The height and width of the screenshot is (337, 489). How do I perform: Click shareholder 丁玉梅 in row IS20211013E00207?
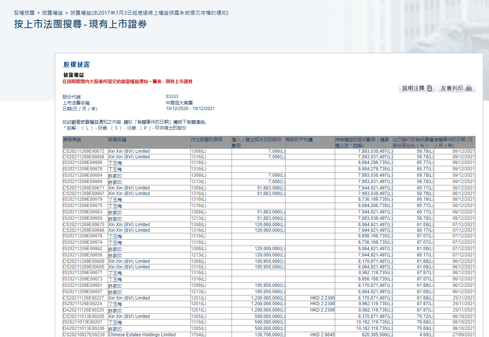[x=115, y=322]
